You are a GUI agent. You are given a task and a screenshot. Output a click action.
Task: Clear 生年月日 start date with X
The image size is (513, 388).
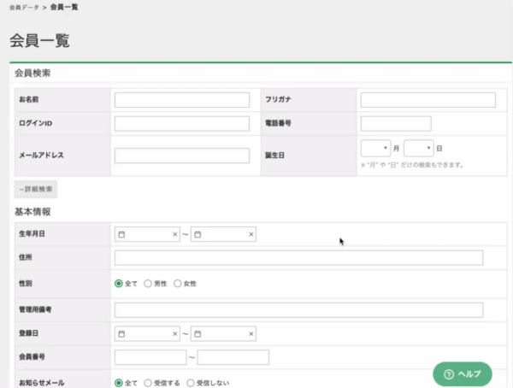[175, 234]
